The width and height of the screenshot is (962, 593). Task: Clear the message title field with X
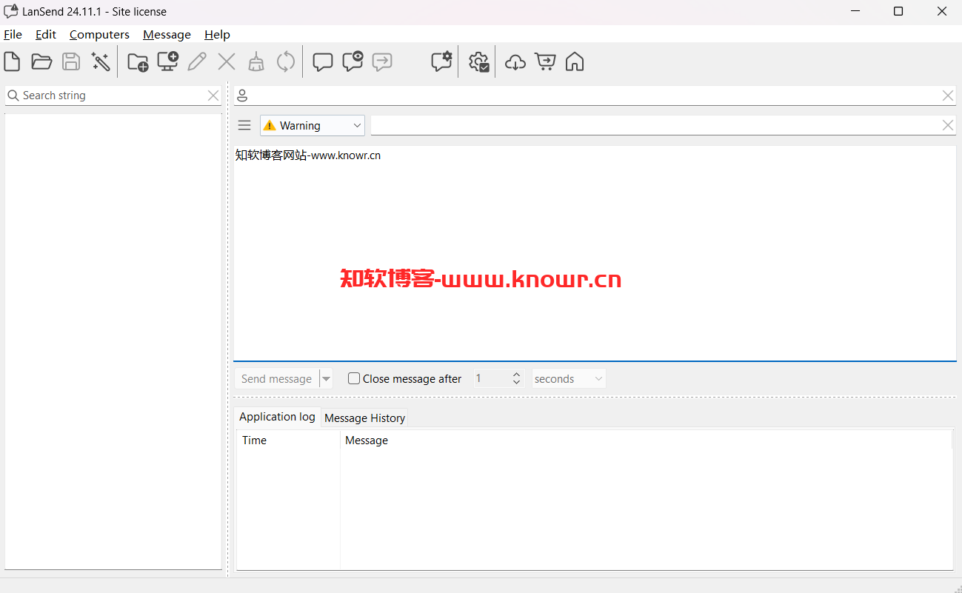948,125
